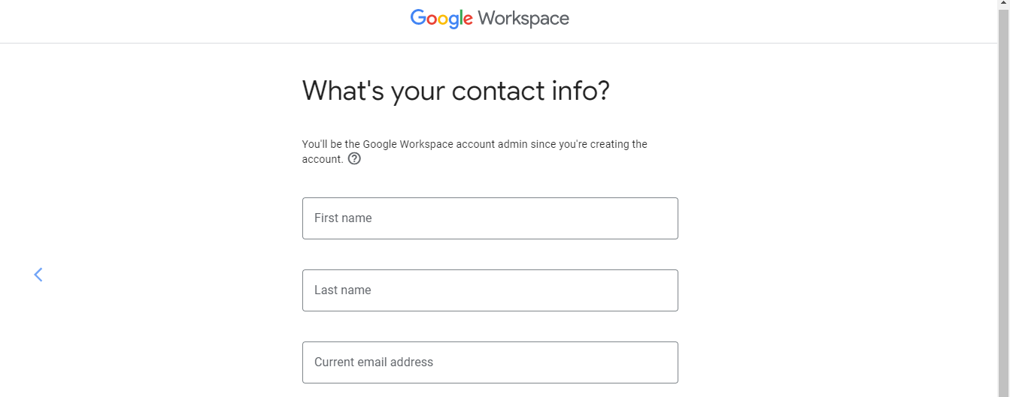The image size is (1010, 397).
Task: Click the gray Workspace word in header
Action: 523,19
